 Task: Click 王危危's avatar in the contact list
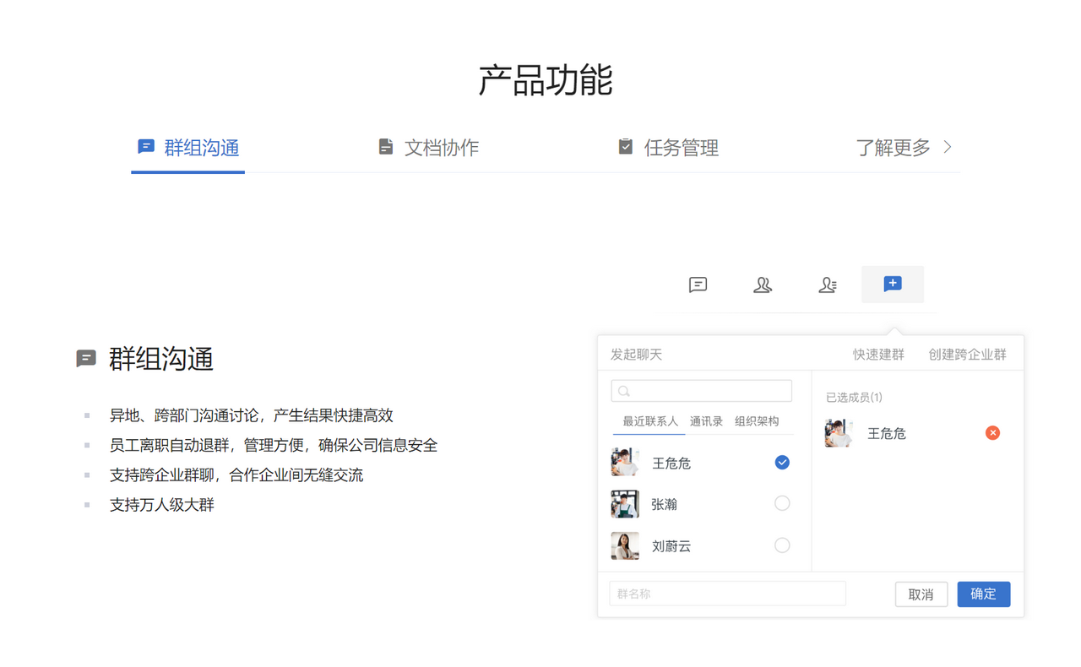625,462
